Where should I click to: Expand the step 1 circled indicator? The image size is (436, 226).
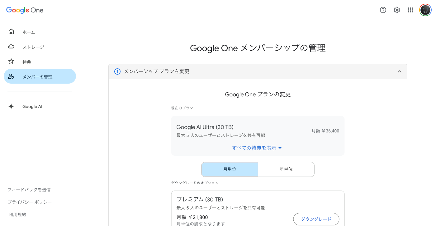tap(117, 71)
